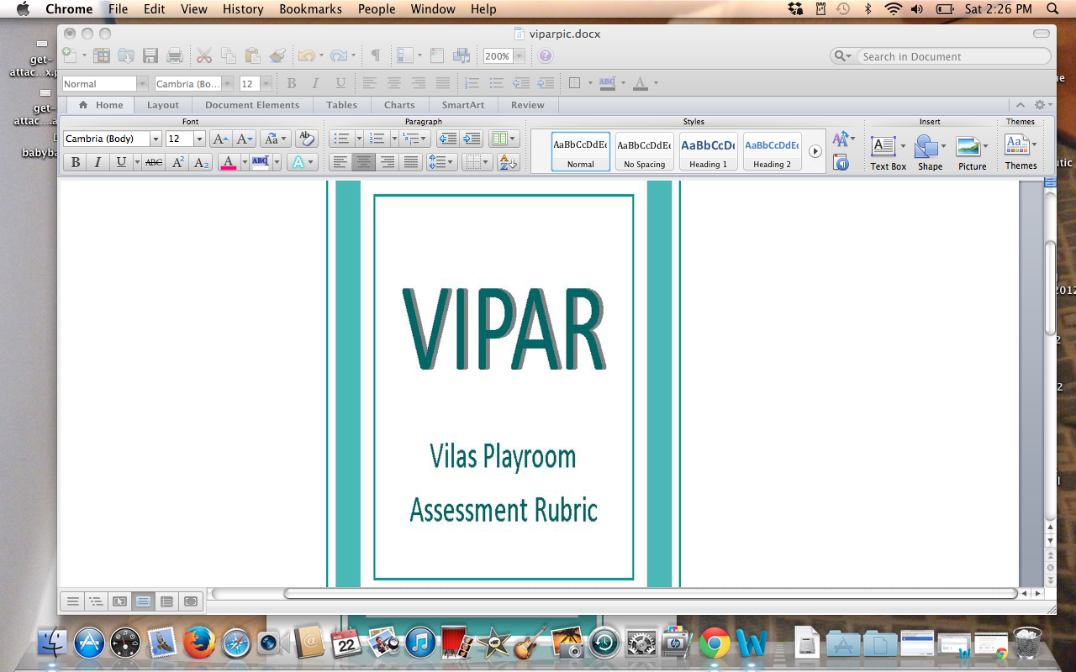Open the Cambria (Body) font name dropdown
Image resolution: width=1076 pixels, height=672 pixels.
click(x=156, y=139)
